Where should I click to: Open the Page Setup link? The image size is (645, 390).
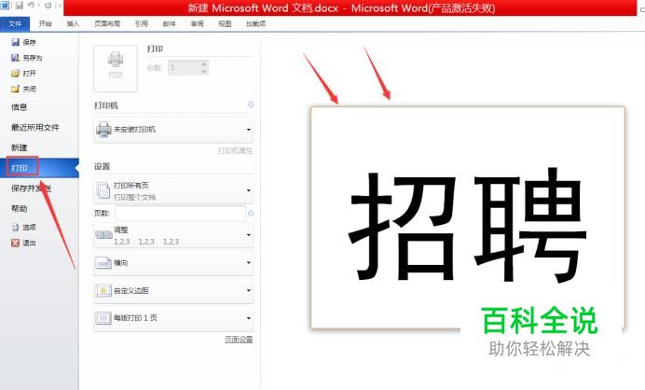239,340
